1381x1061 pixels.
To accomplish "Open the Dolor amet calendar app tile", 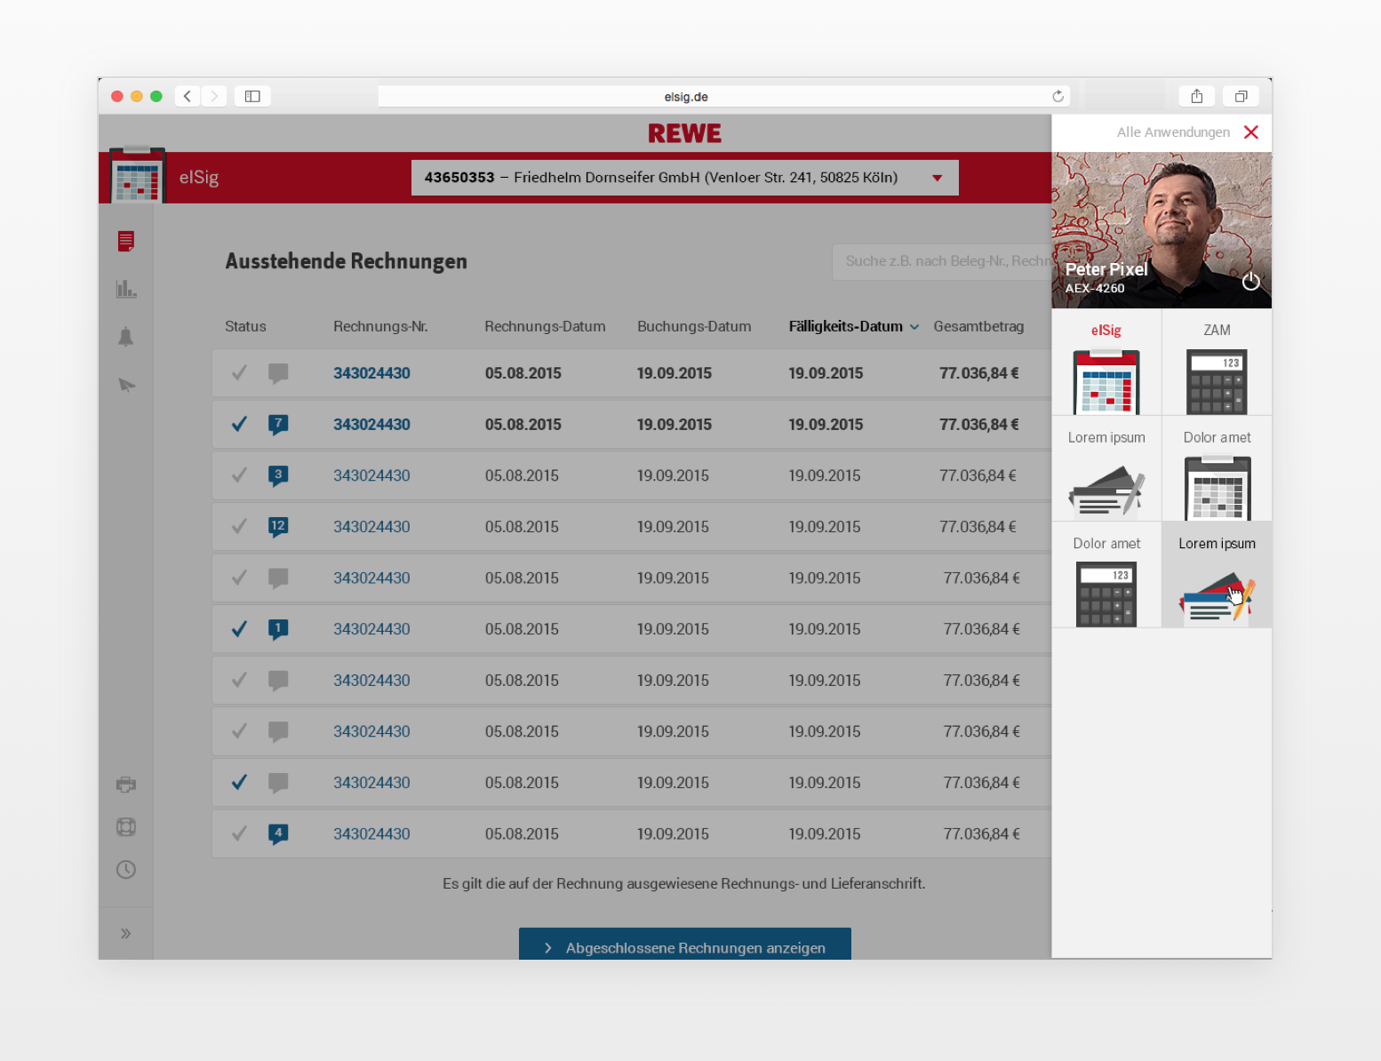I will point(1217,469).
